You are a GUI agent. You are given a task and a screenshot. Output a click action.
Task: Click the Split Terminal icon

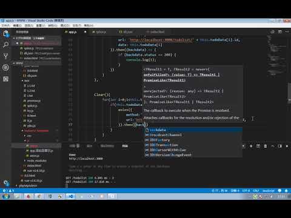(x=258, y=146)
